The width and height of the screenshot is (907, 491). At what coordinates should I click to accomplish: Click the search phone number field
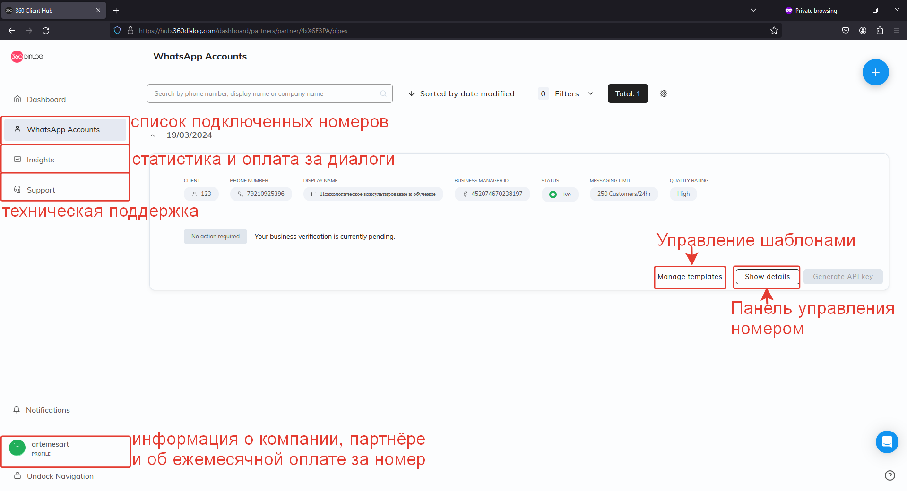click(x=269, y=93)
